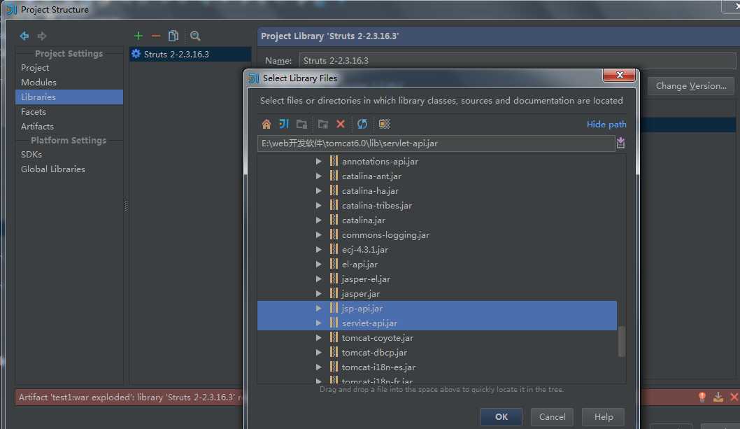Confirm selection with OK button
The height and width of the screenshot is (429, 740).
tap(501, 416)
